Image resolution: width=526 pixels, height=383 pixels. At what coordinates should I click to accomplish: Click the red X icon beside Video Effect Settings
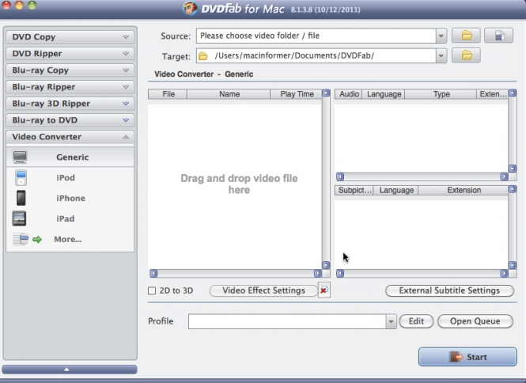point(324,290)
